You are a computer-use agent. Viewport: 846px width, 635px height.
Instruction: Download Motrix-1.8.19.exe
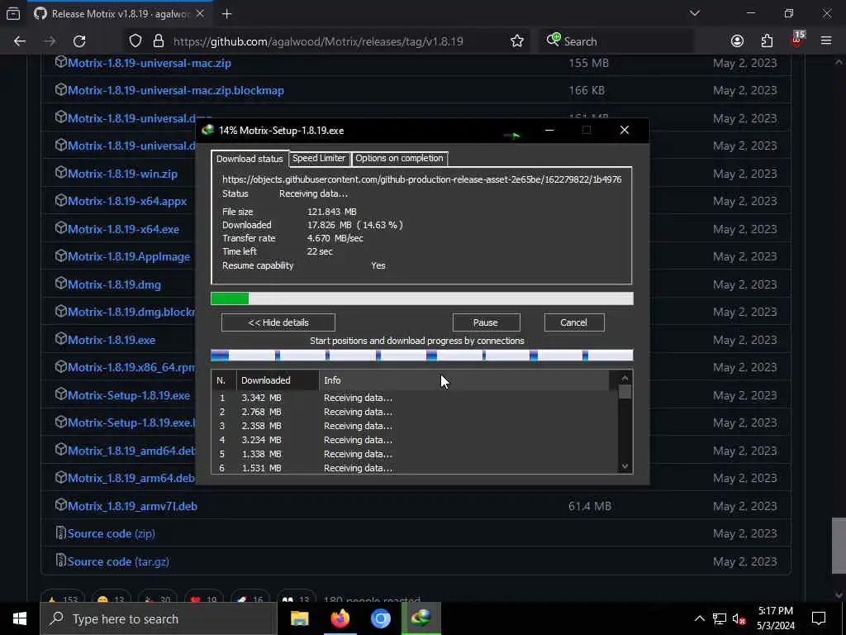112,340
